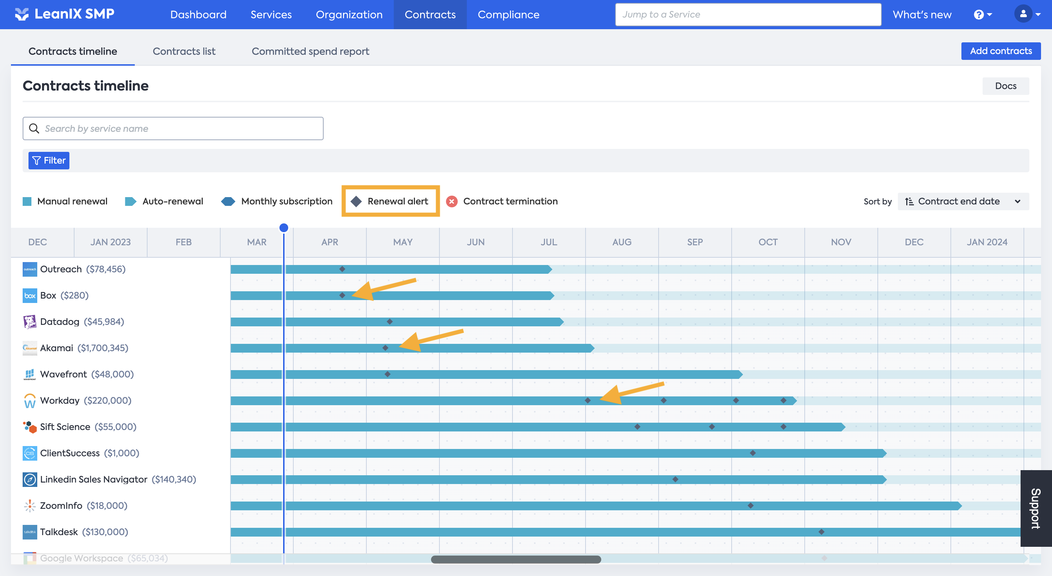Toggle the Monthly subscription legend item
Image resolution: width=1052 pixels, height=576 pixels.
point(277,201)
